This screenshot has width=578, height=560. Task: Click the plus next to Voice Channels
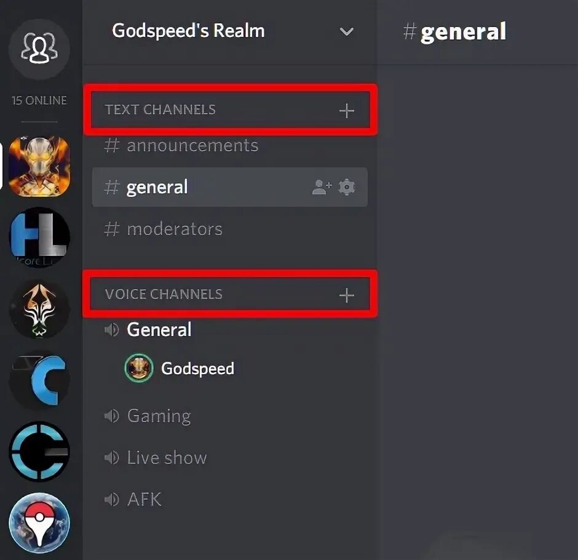tap(347, 295)
